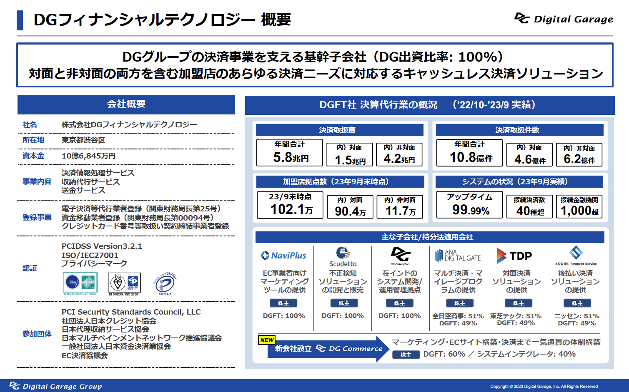Viewport: 629px width, 392px height.
Task: Click the 事業内容 row label
Action: pos(37,182)
